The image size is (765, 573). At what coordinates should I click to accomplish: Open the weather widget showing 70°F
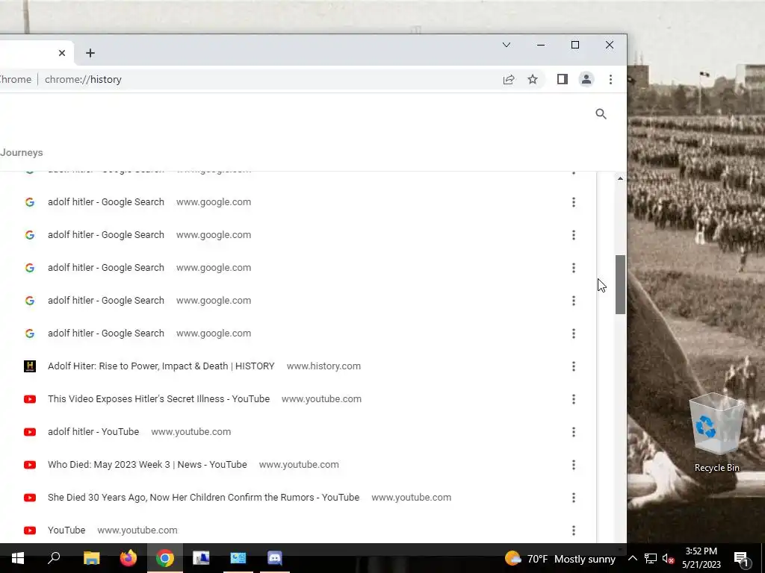click(x=560, y=559)
